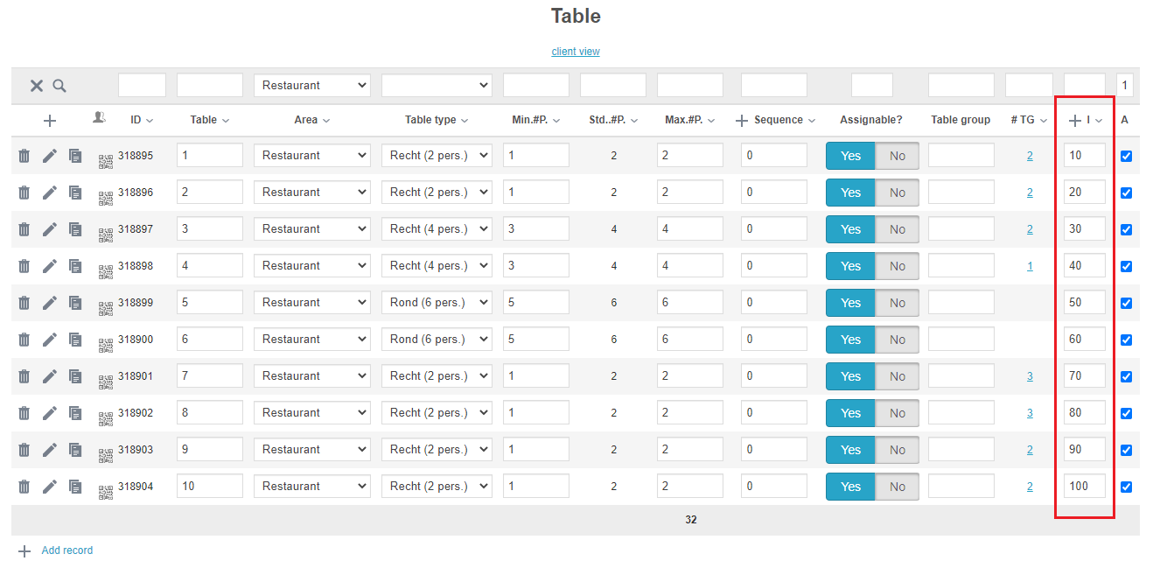Delete record 318897 with trash icon
The width and height of the screenshot is (1153, 575).
[x=24, y=229]
